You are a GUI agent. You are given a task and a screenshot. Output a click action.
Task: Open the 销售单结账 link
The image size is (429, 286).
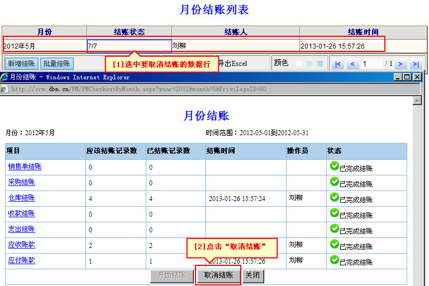[25, 166]
